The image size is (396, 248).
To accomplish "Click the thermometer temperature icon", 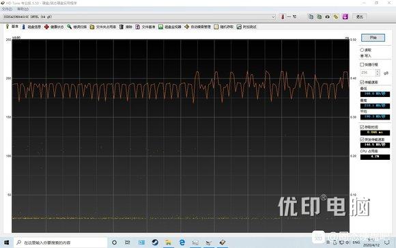I will 283,16.
